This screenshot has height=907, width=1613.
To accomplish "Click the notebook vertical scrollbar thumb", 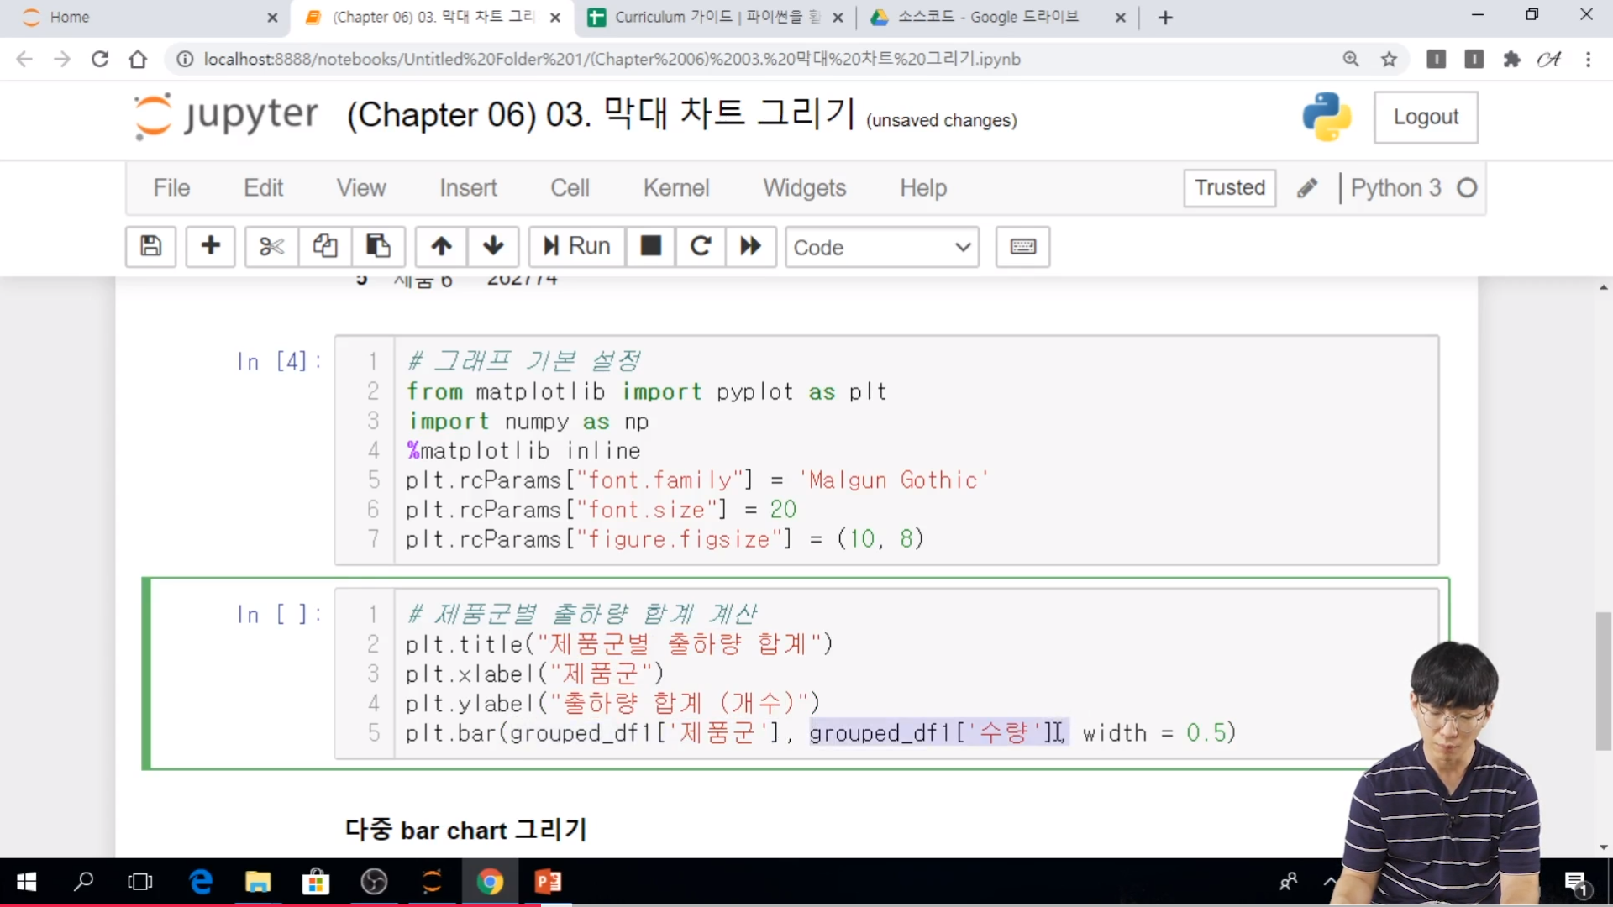I will (x=1603, y=680).
